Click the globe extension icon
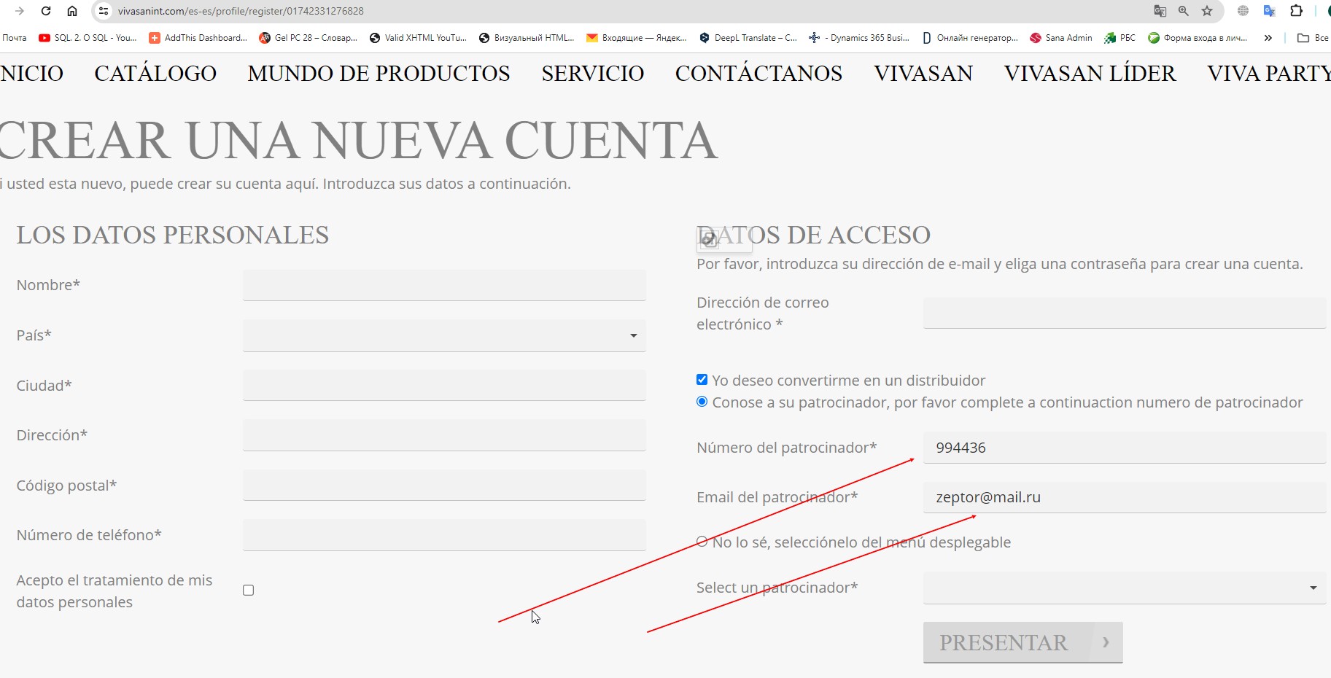The height and width of the screenshot is (678, 1331). pyautogui.click(x=1243, y=11)
